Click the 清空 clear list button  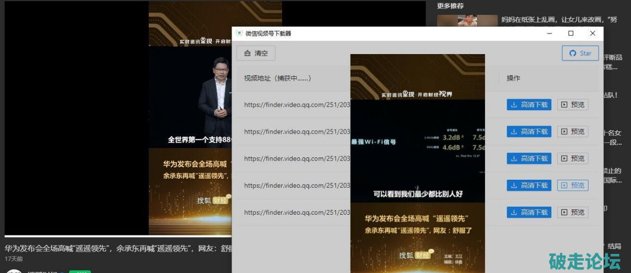click(x=256, y=53)
